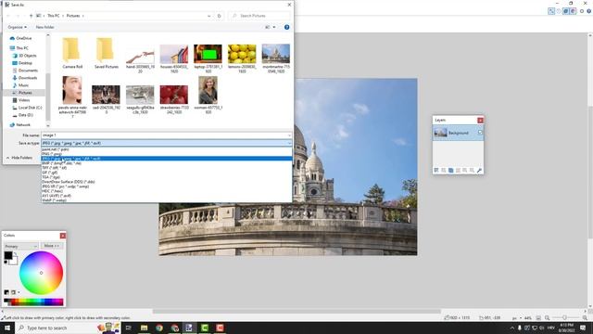Image resolution: width=593 pixels, height=334 pixels.
Task: Choose a color from the palette strip
Action: click(x=33, y=302)
